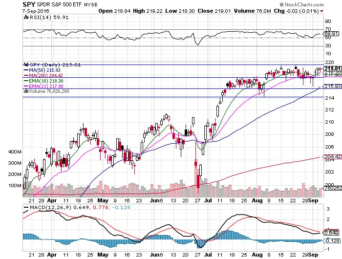Click the SPDR S&P 500 ETF name

[59, 4]
